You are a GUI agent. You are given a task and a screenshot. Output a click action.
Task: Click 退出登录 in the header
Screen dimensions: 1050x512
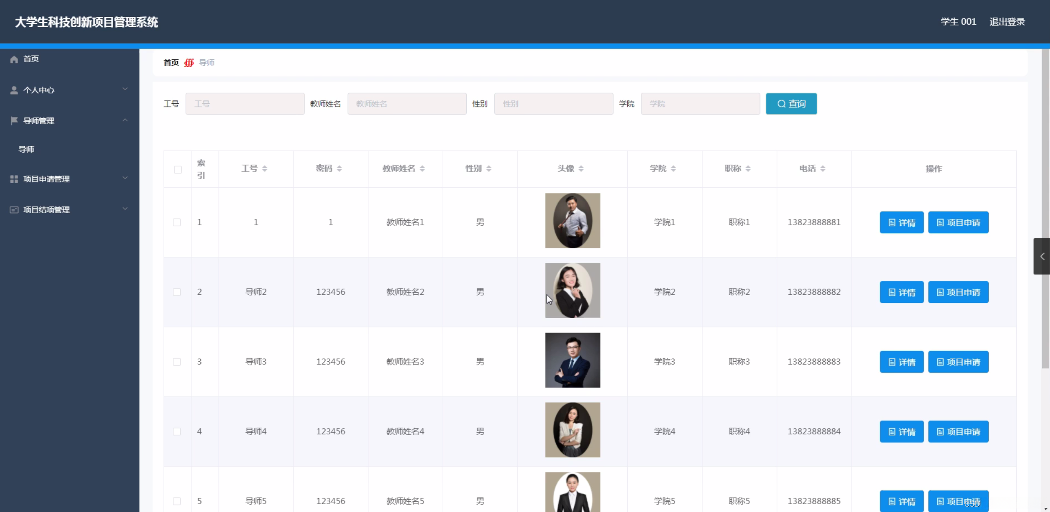[x=1007, y=22]
